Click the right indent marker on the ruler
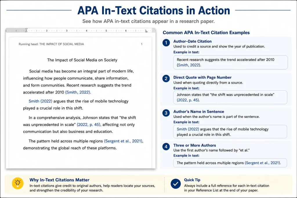Screen dimensions: 297x198 pos(146,31)
